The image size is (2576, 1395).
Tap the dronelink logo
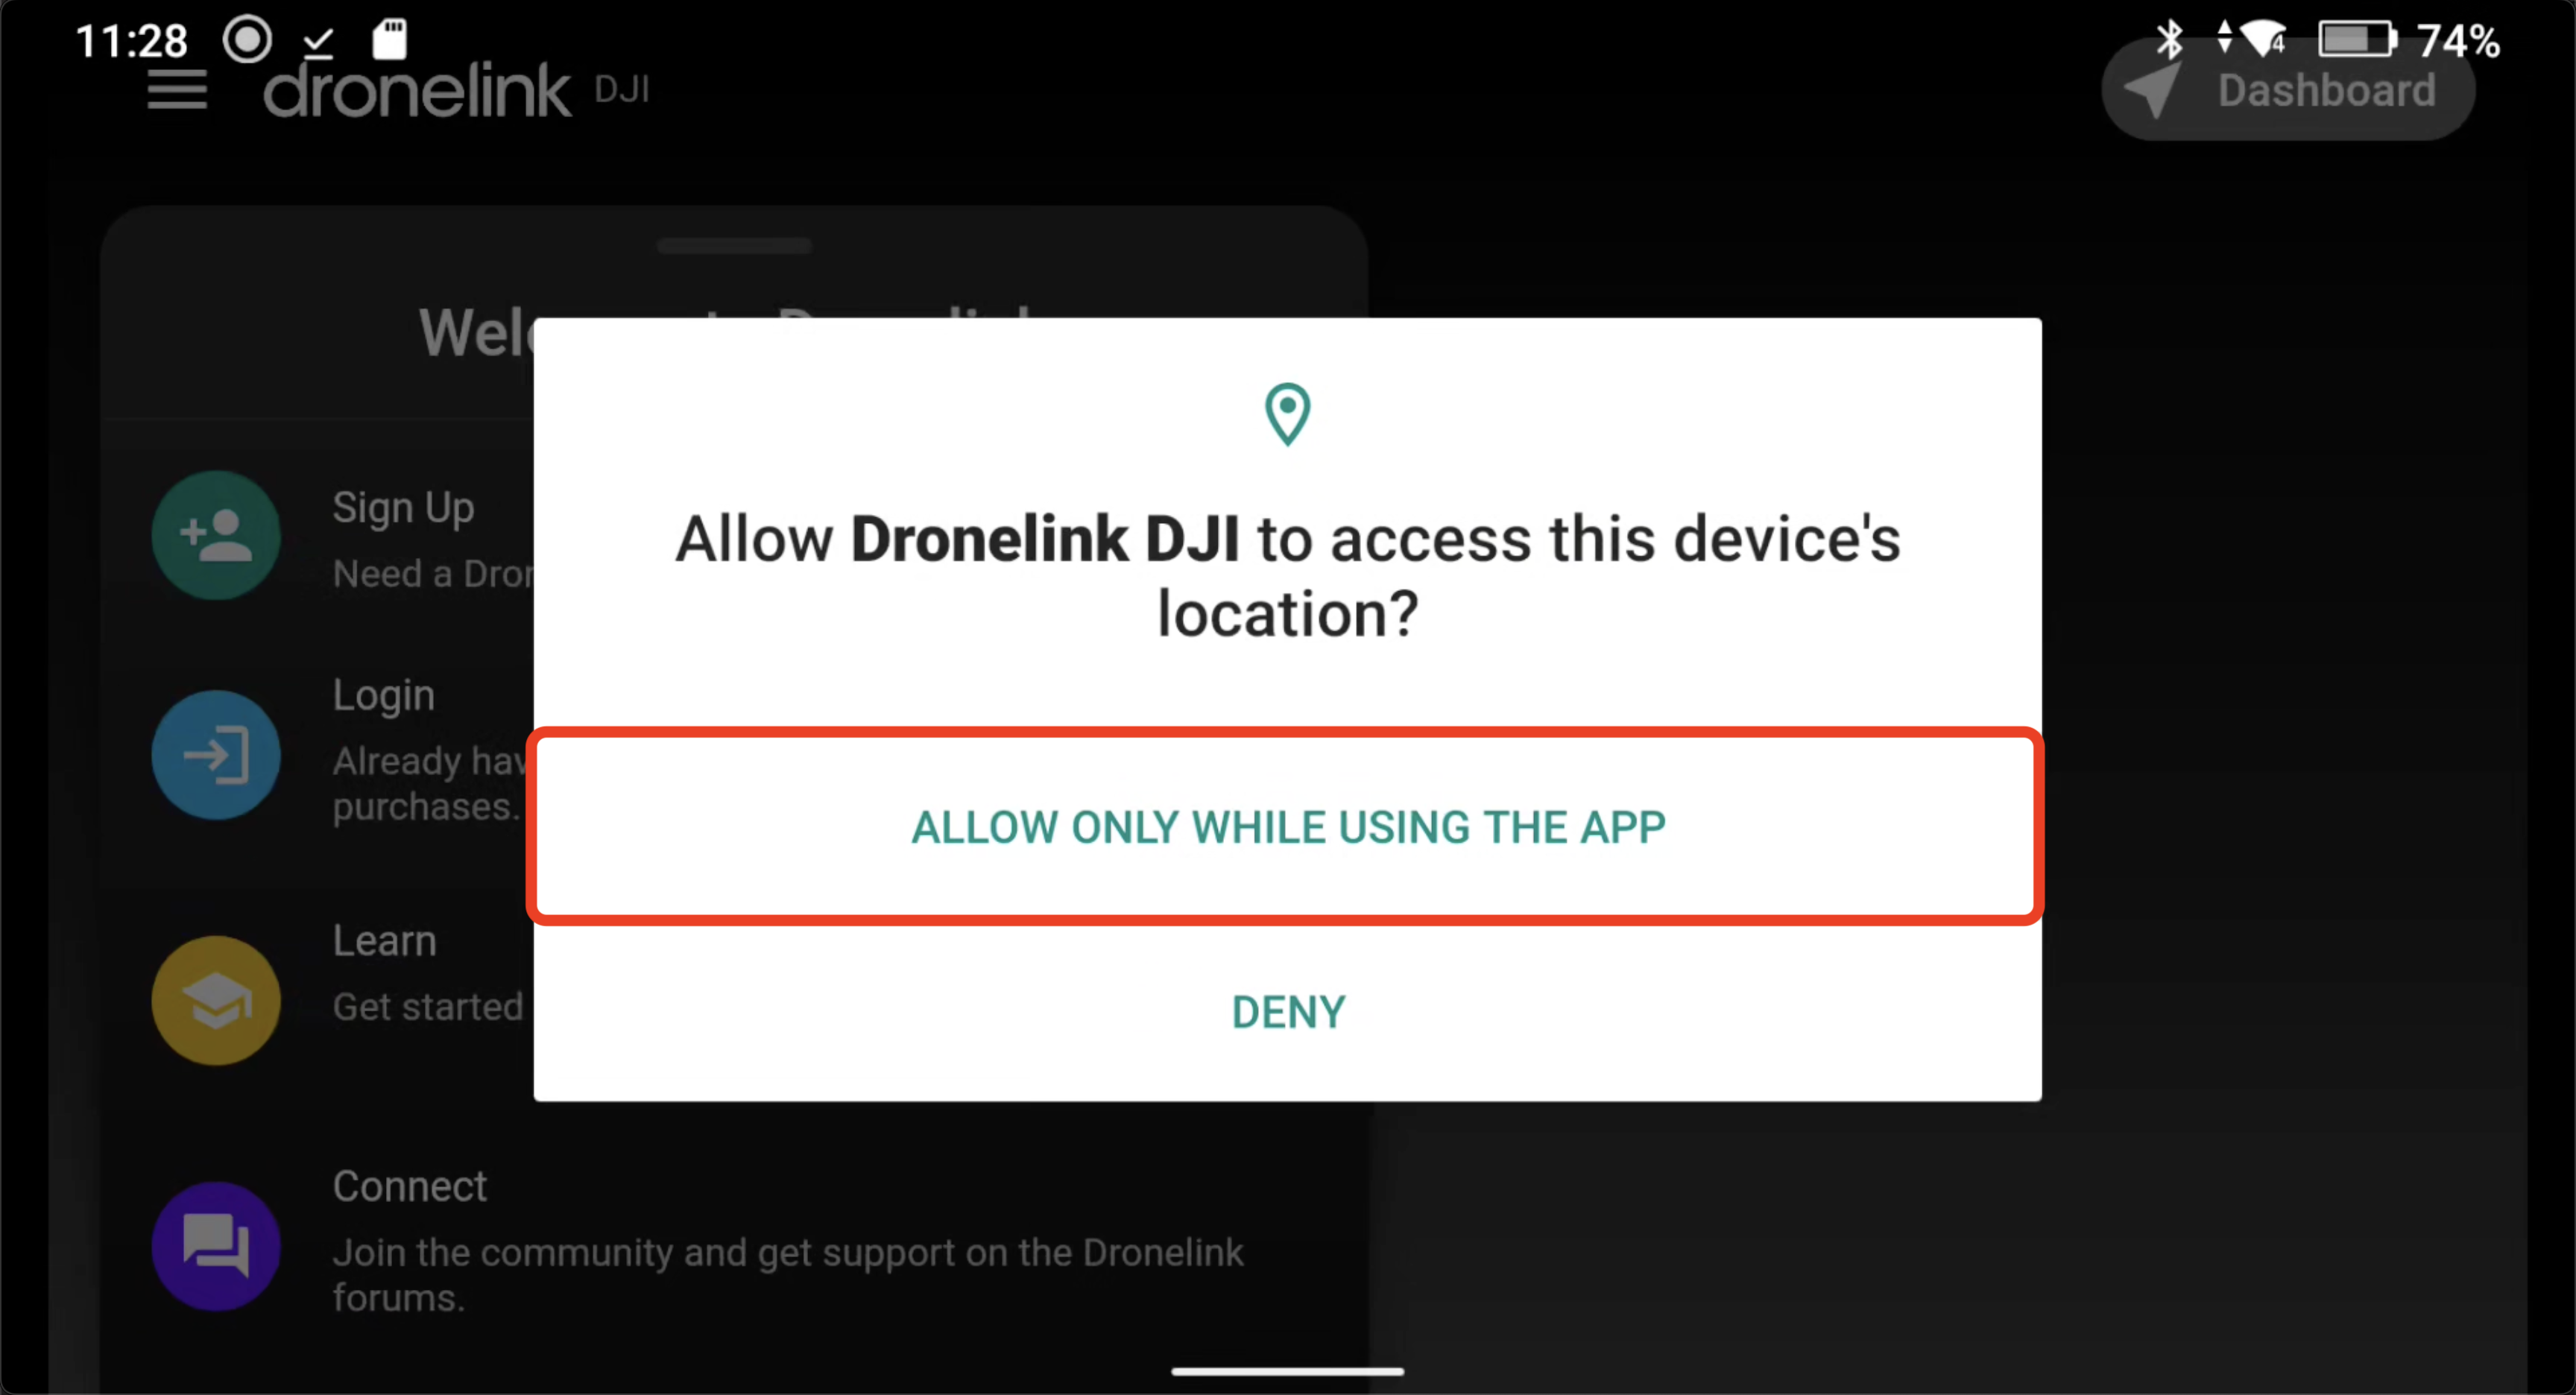pos(417,91)
